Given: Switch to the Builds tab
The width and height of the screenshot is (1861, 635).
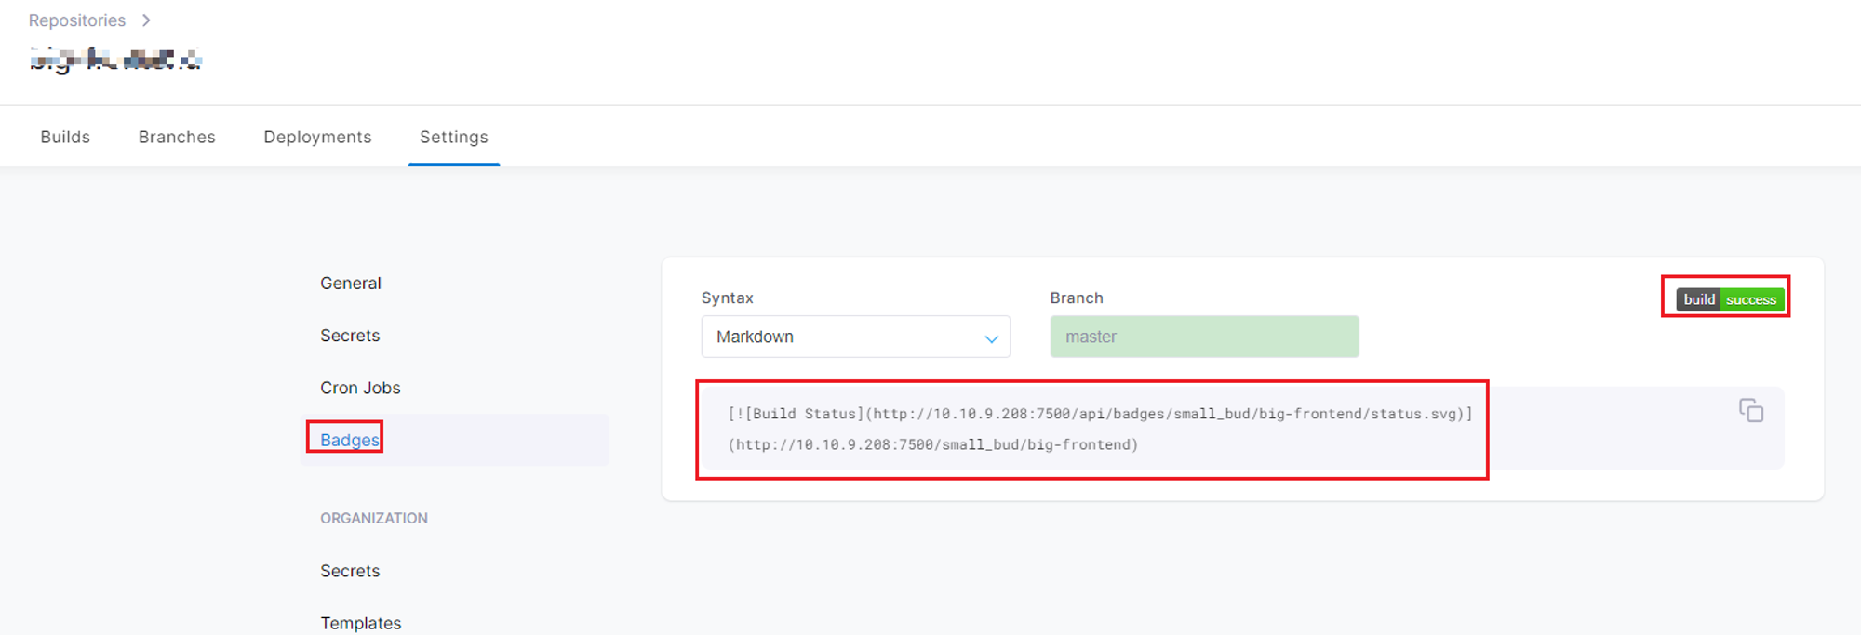Looking at the screenshot, I should coord(65,137).
